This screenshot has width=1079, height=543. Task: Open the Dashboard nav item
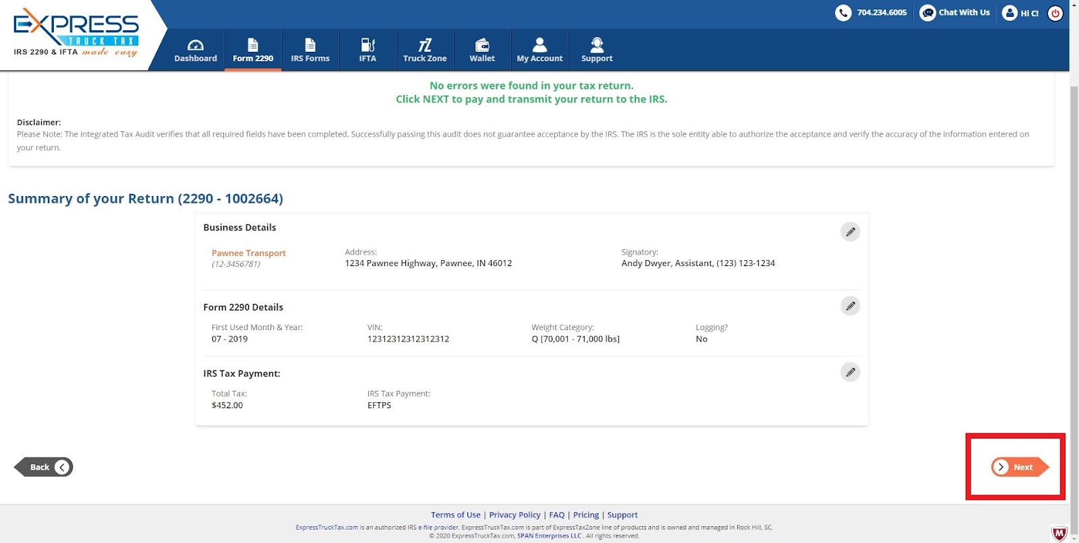click(x=196, y=51)
